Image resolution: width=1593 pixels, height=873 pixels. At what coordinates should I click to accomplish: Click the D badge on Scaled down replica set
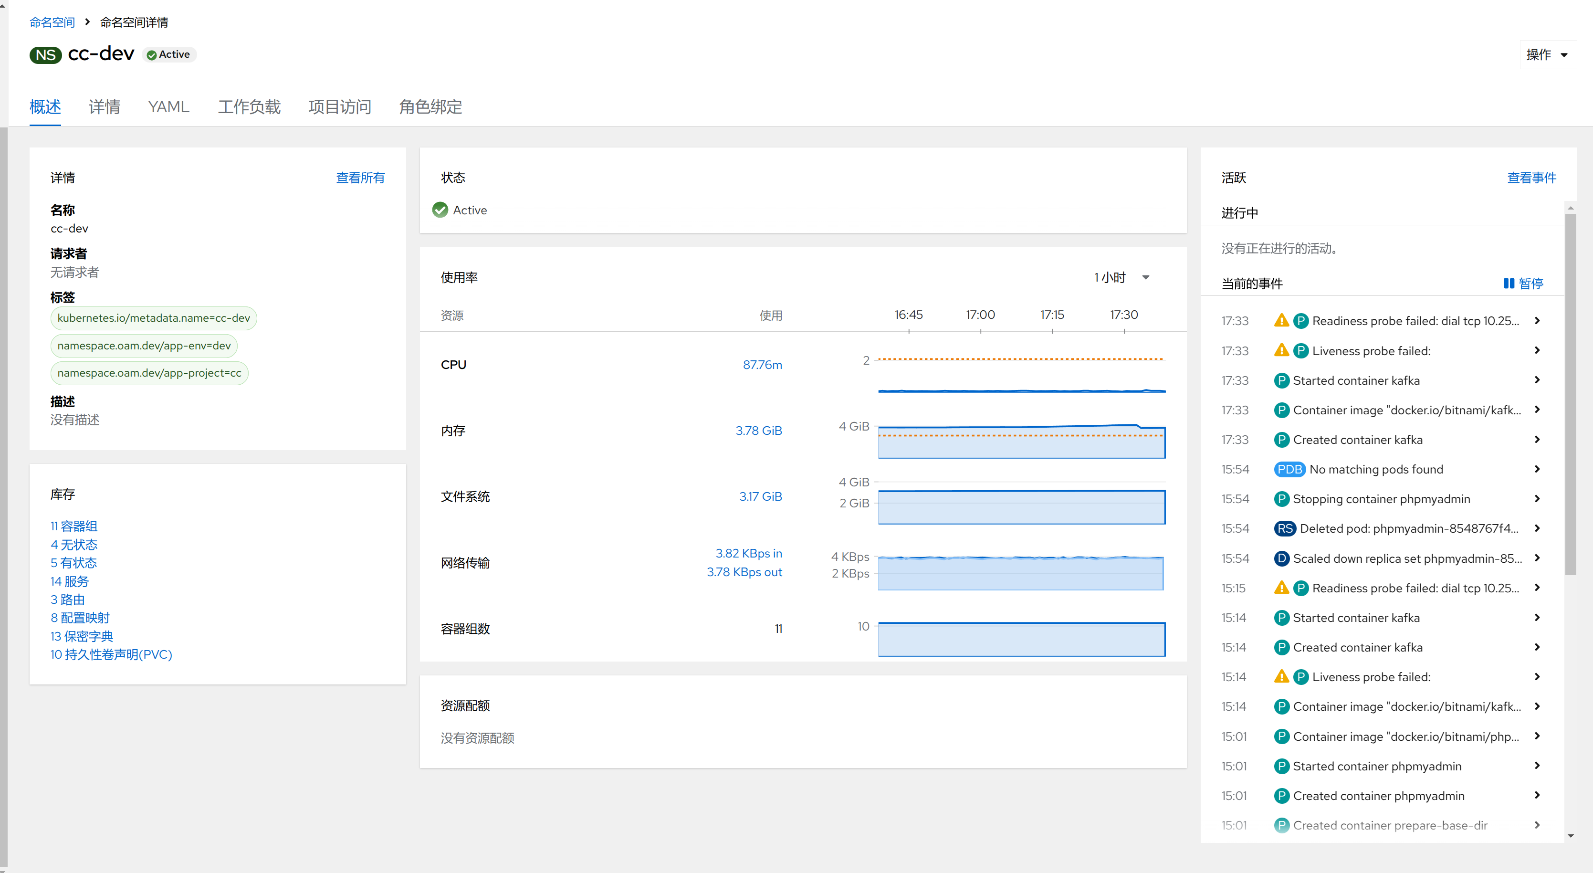click(x=1281, y=559)
